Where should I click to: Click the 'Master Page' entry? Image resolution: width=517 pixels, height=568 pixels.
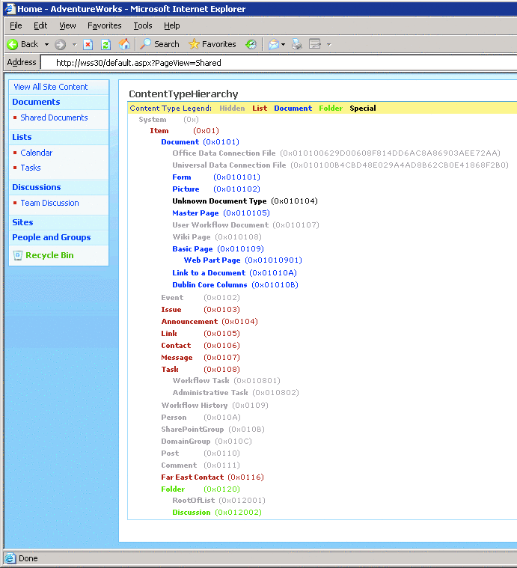[x=195, y=213]
